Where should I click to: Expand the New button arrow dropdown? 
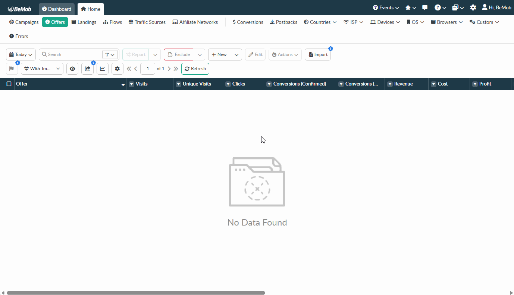pos(236,55)
